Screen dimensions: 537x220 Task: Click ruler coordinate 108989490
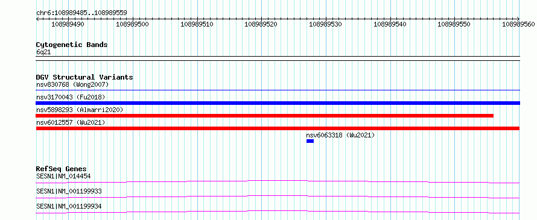pos(68,24)
